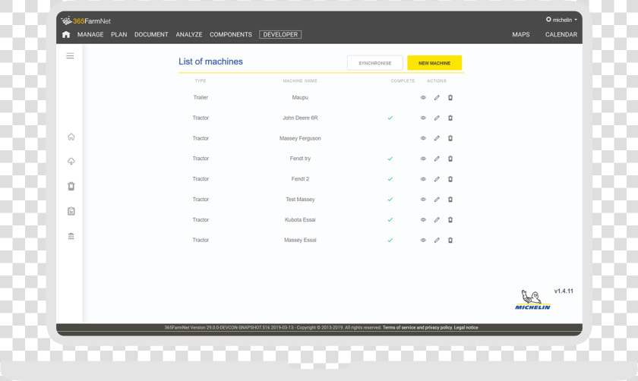Go to MAPS
This screenshot has height=381, width=638.
click(521, 35)
